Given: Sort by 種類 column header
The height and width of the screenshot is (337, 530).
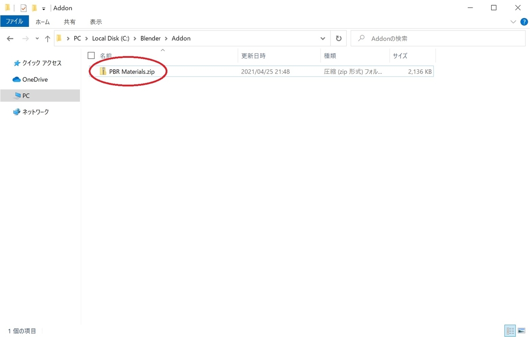Looking at the screenshot, I should 330,56.
